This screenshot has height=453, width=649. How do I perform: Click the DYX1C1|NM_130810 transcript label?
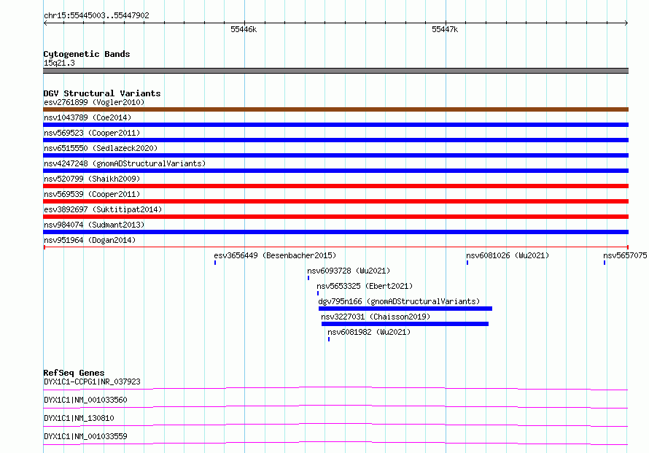pos(79,418)
